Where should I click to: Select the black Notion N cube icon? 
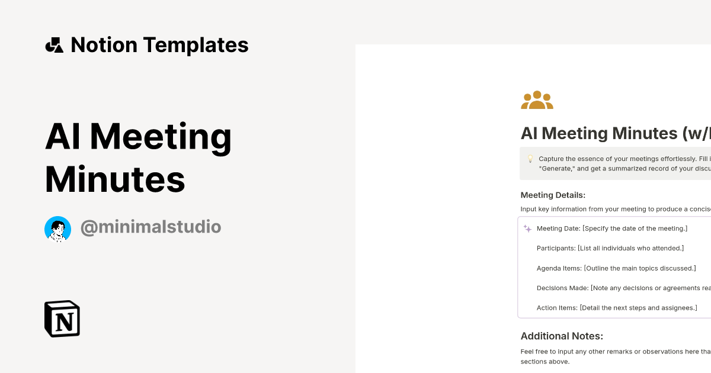click(62, 319)
